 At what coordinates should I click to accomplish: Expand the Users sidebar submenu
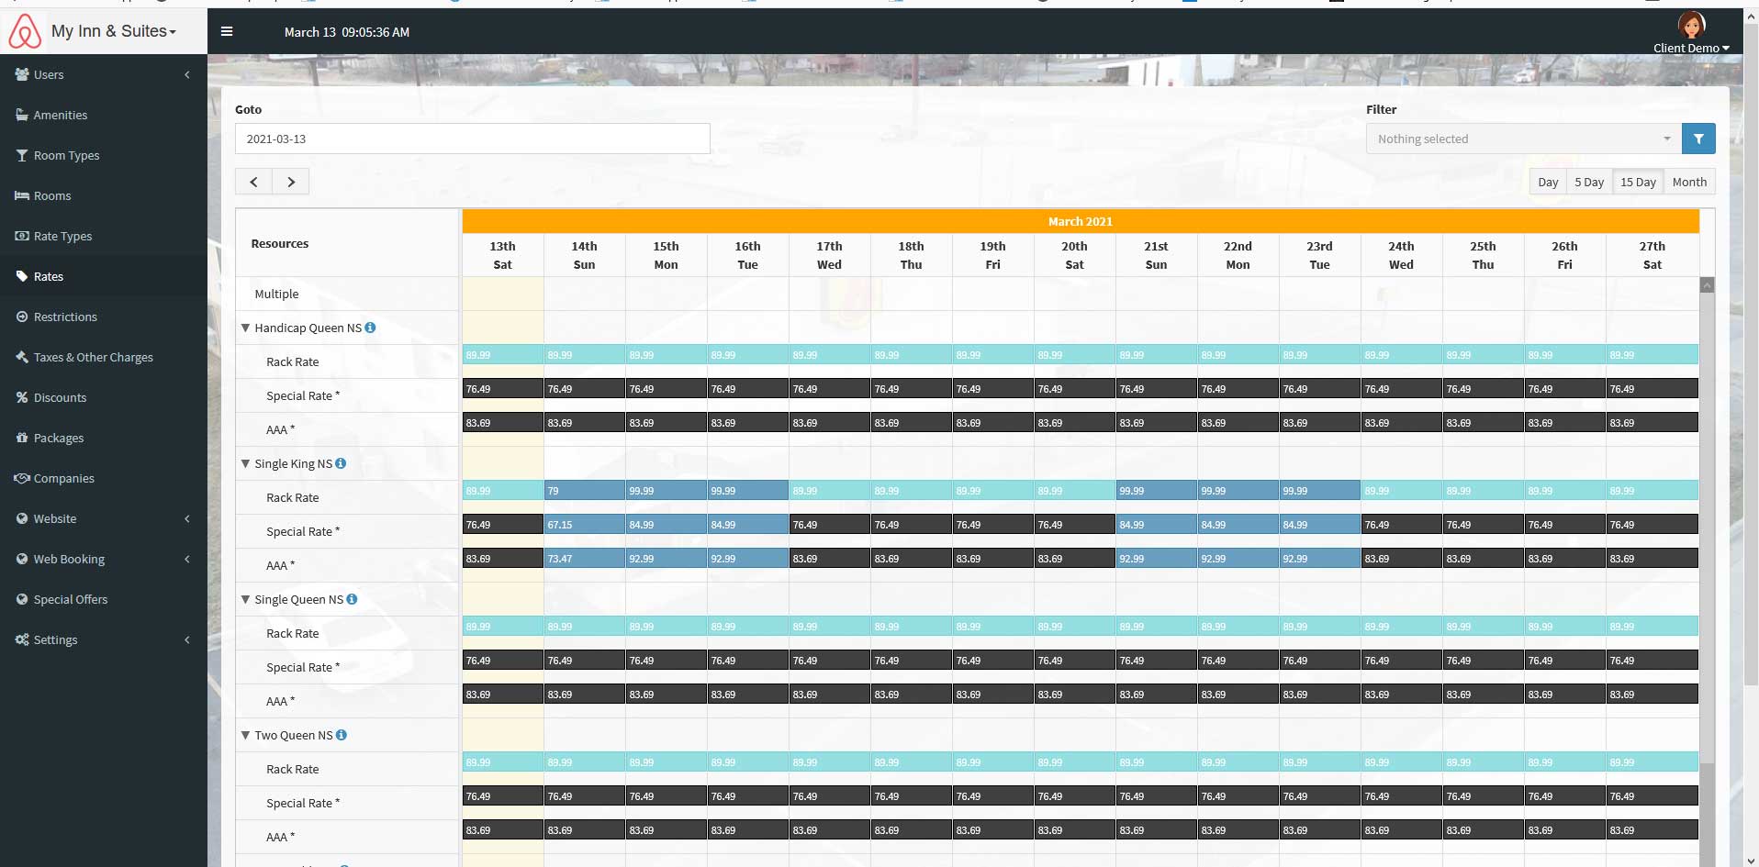(x=103, y=74)
